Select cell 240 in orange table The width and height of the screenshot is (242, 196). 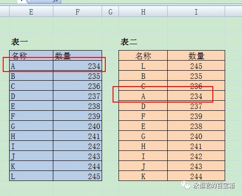point(196,136)
